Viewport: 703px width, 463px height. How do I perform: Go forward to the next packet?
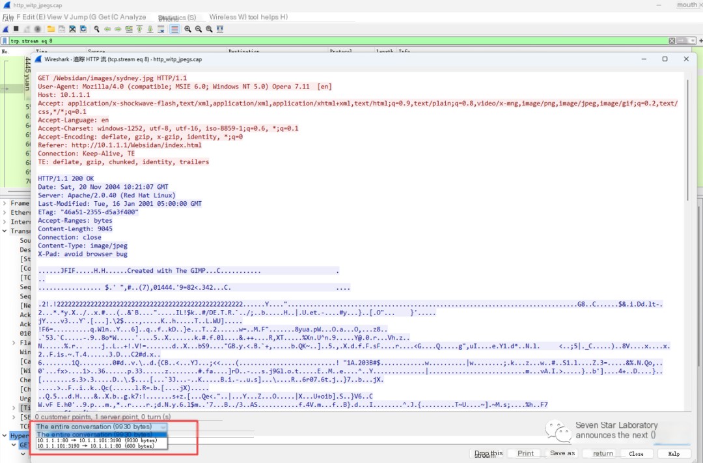pyautogui.click(x=118, y=29)
